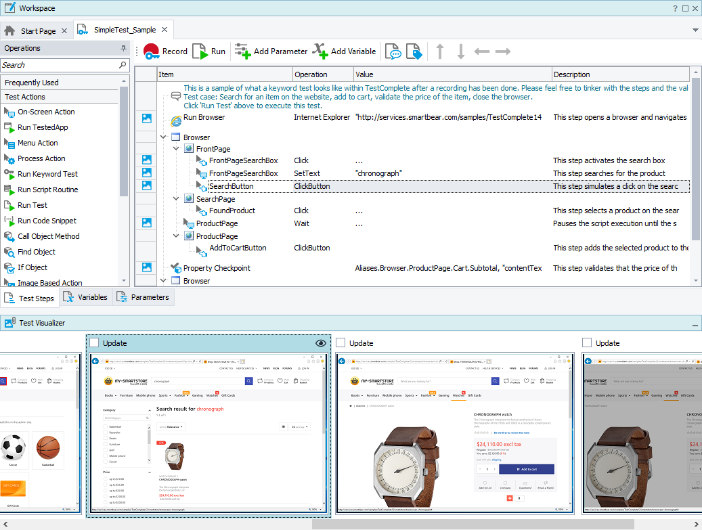
Task: Select Run Keyword Test operation
Action: 47,174
